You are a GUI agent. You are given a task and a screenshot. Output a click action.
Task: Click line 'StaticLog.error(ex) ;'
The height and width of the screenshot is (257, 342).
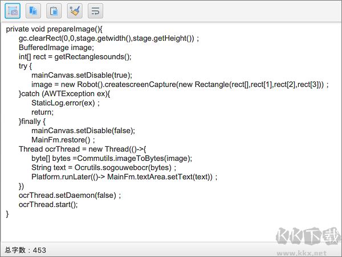66,103
